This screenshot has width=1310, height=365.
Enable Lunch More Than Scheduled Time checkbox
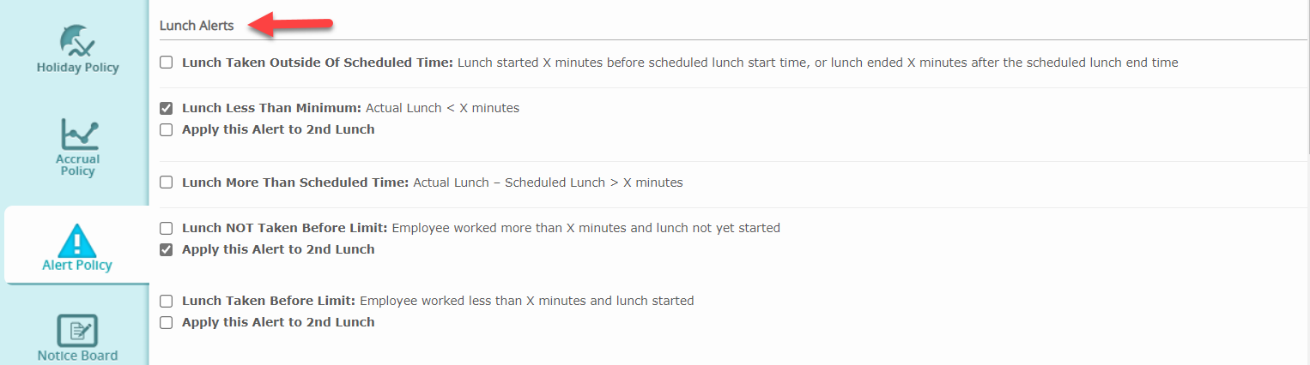[x=167, y=182]
